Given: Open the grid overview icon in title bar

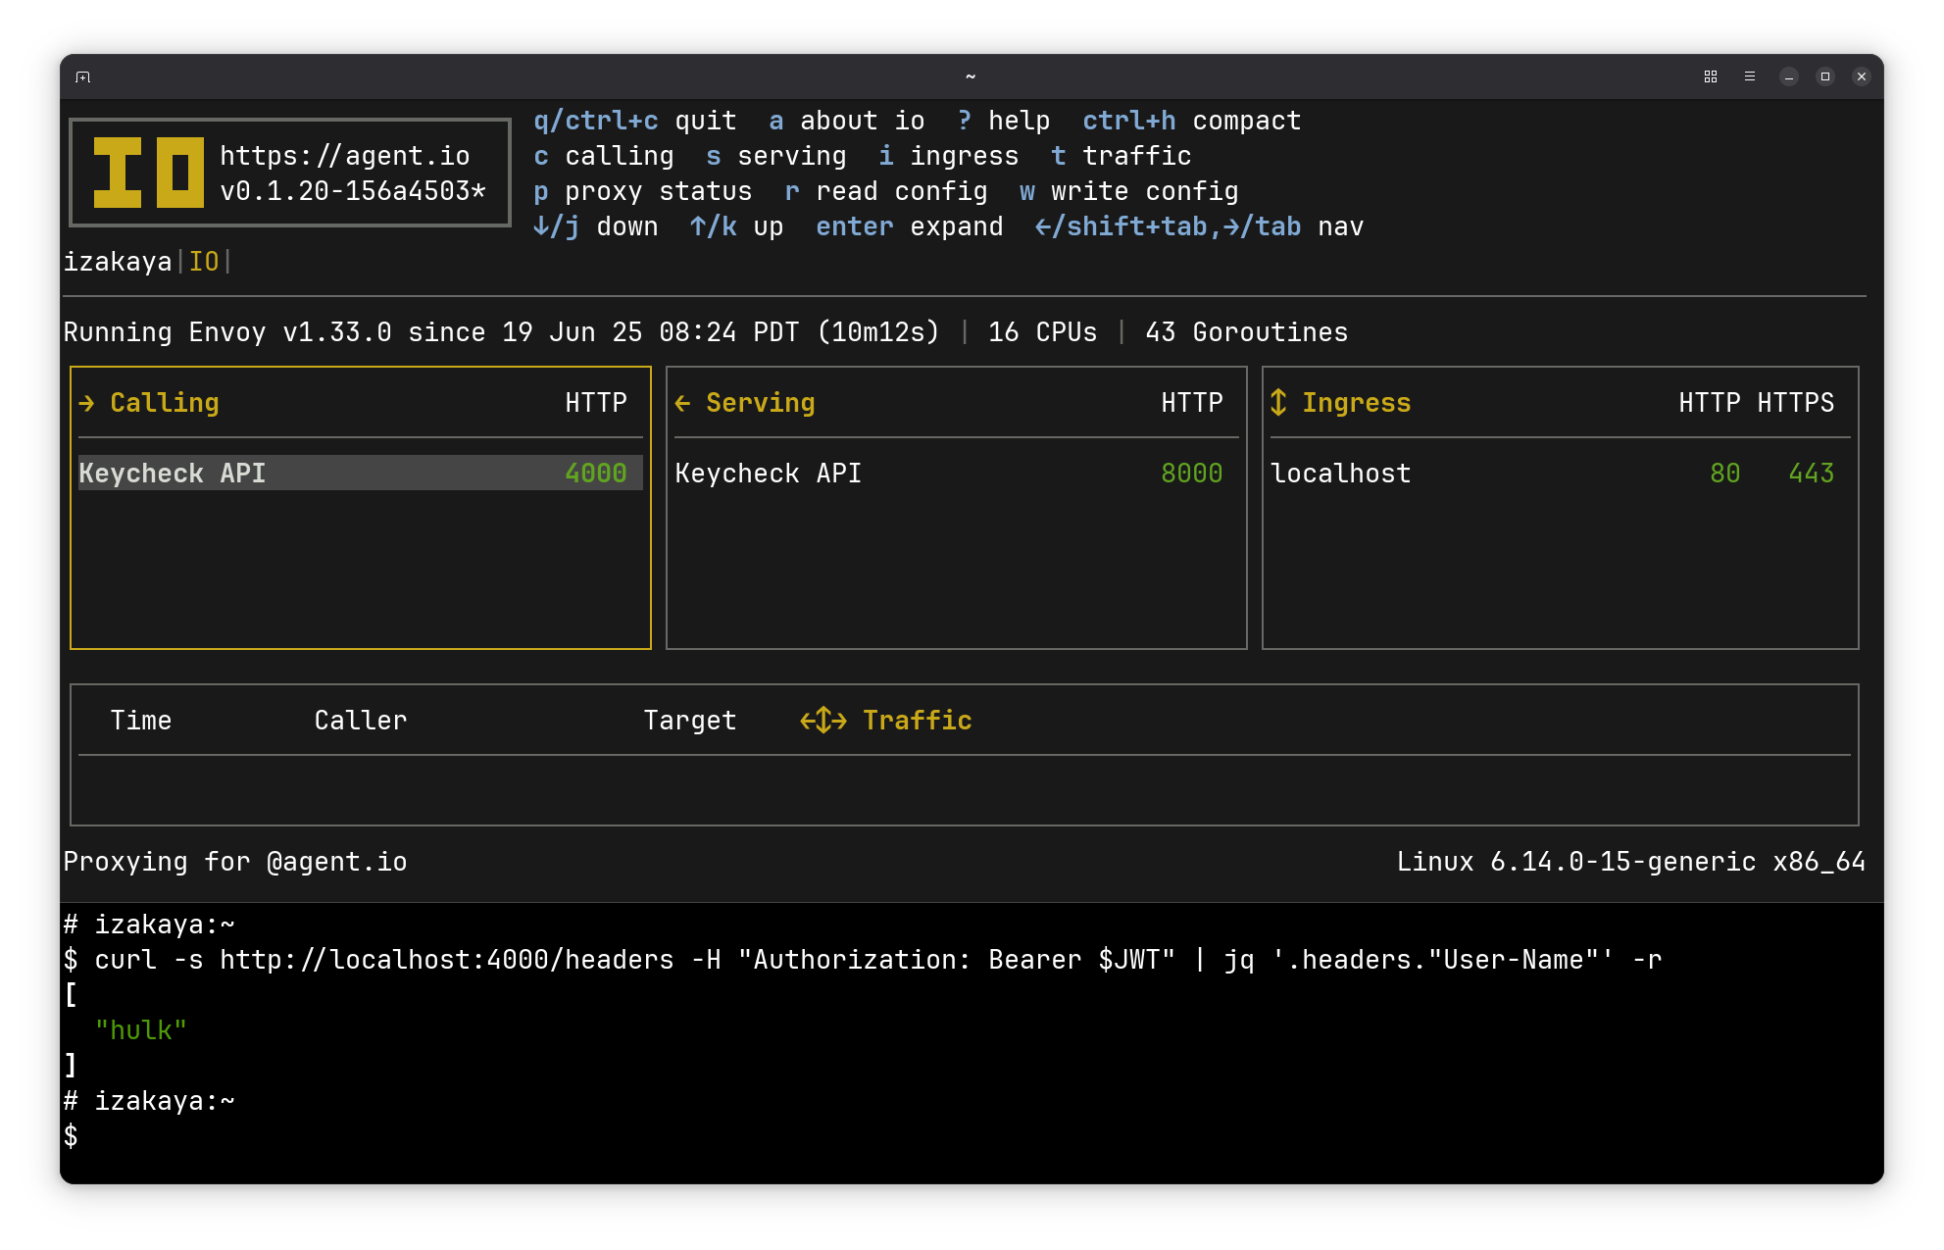Looking at the screenshot, I should [x=1711, y=76].
